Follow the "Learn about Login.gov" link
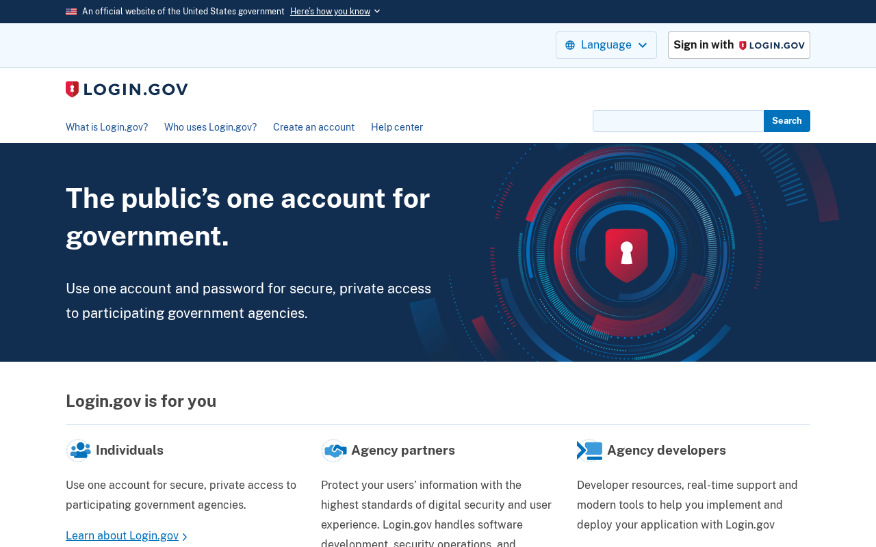876x547 pixels. (x=122, y=536)
